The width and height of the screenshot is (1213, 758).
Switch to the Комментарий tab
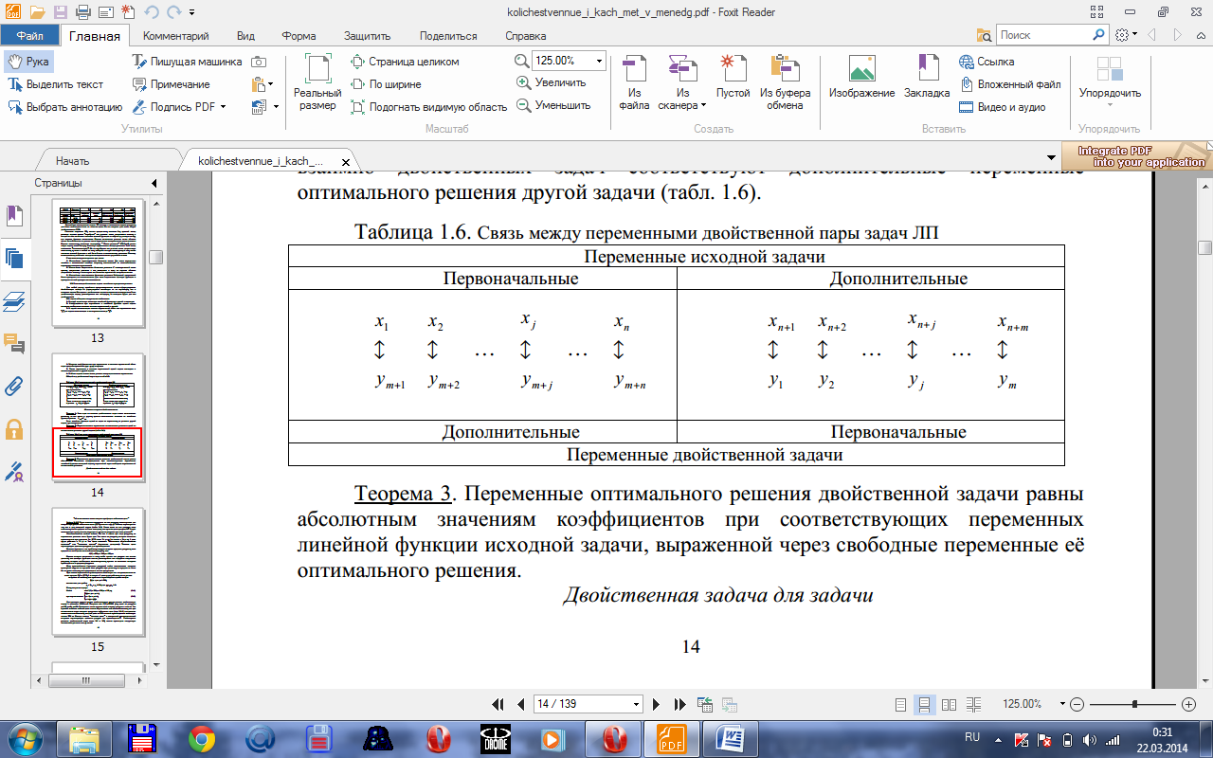pos(175,36)
